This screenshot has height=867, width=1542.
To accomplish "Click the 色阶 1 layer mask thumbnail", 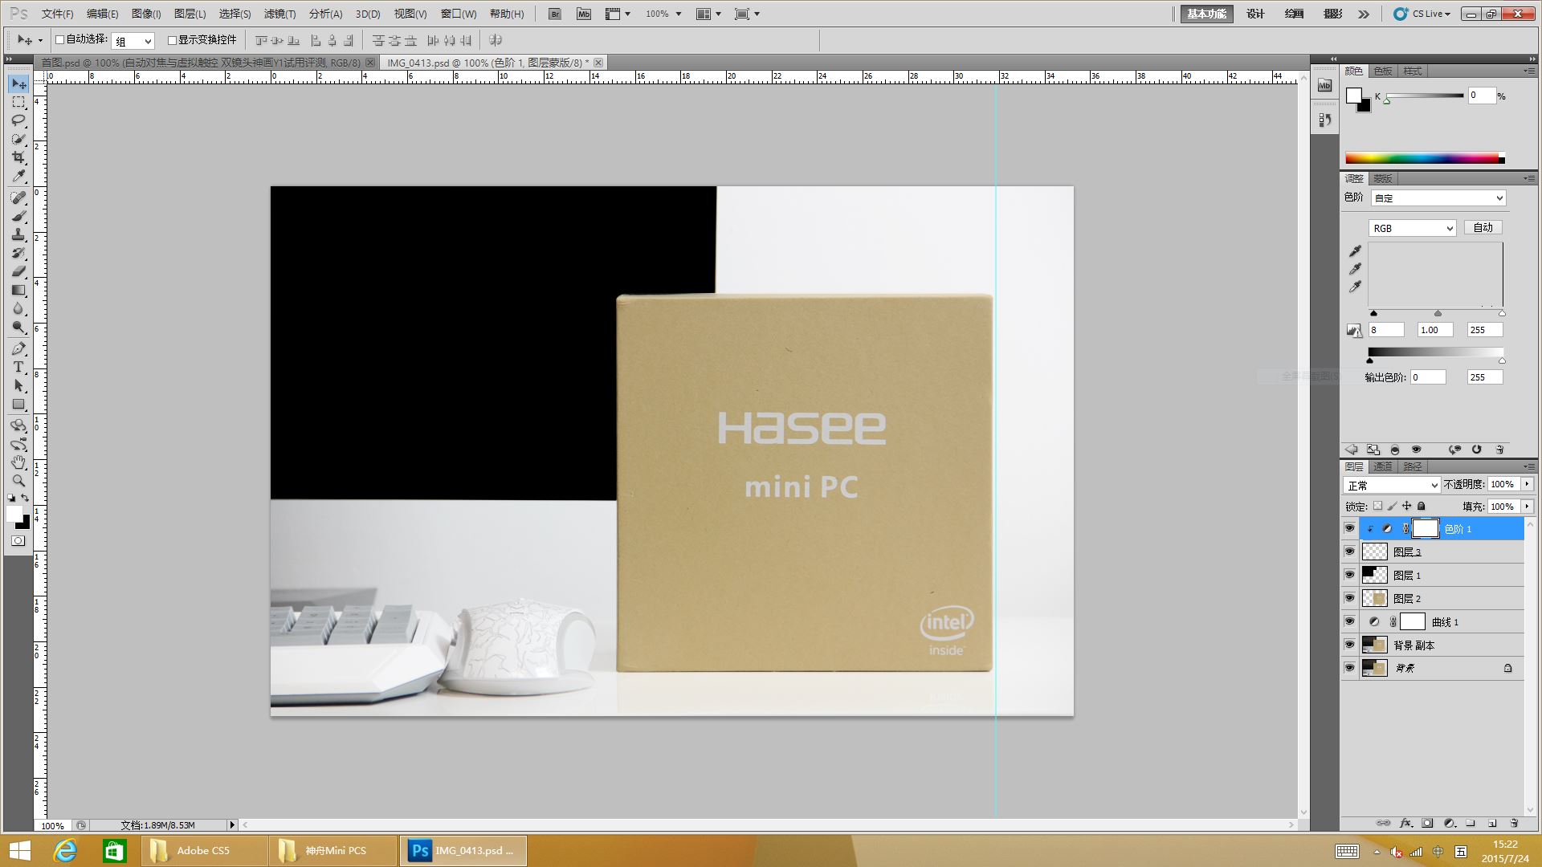I will point(1426,528).
